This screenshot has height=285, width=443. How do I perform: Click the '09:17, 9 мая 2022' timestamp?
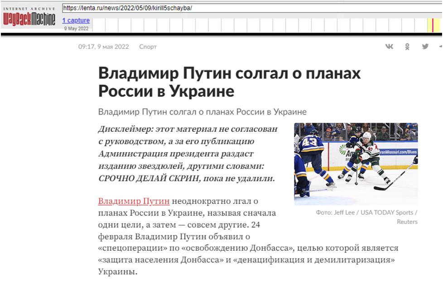(x=103, y=47)
